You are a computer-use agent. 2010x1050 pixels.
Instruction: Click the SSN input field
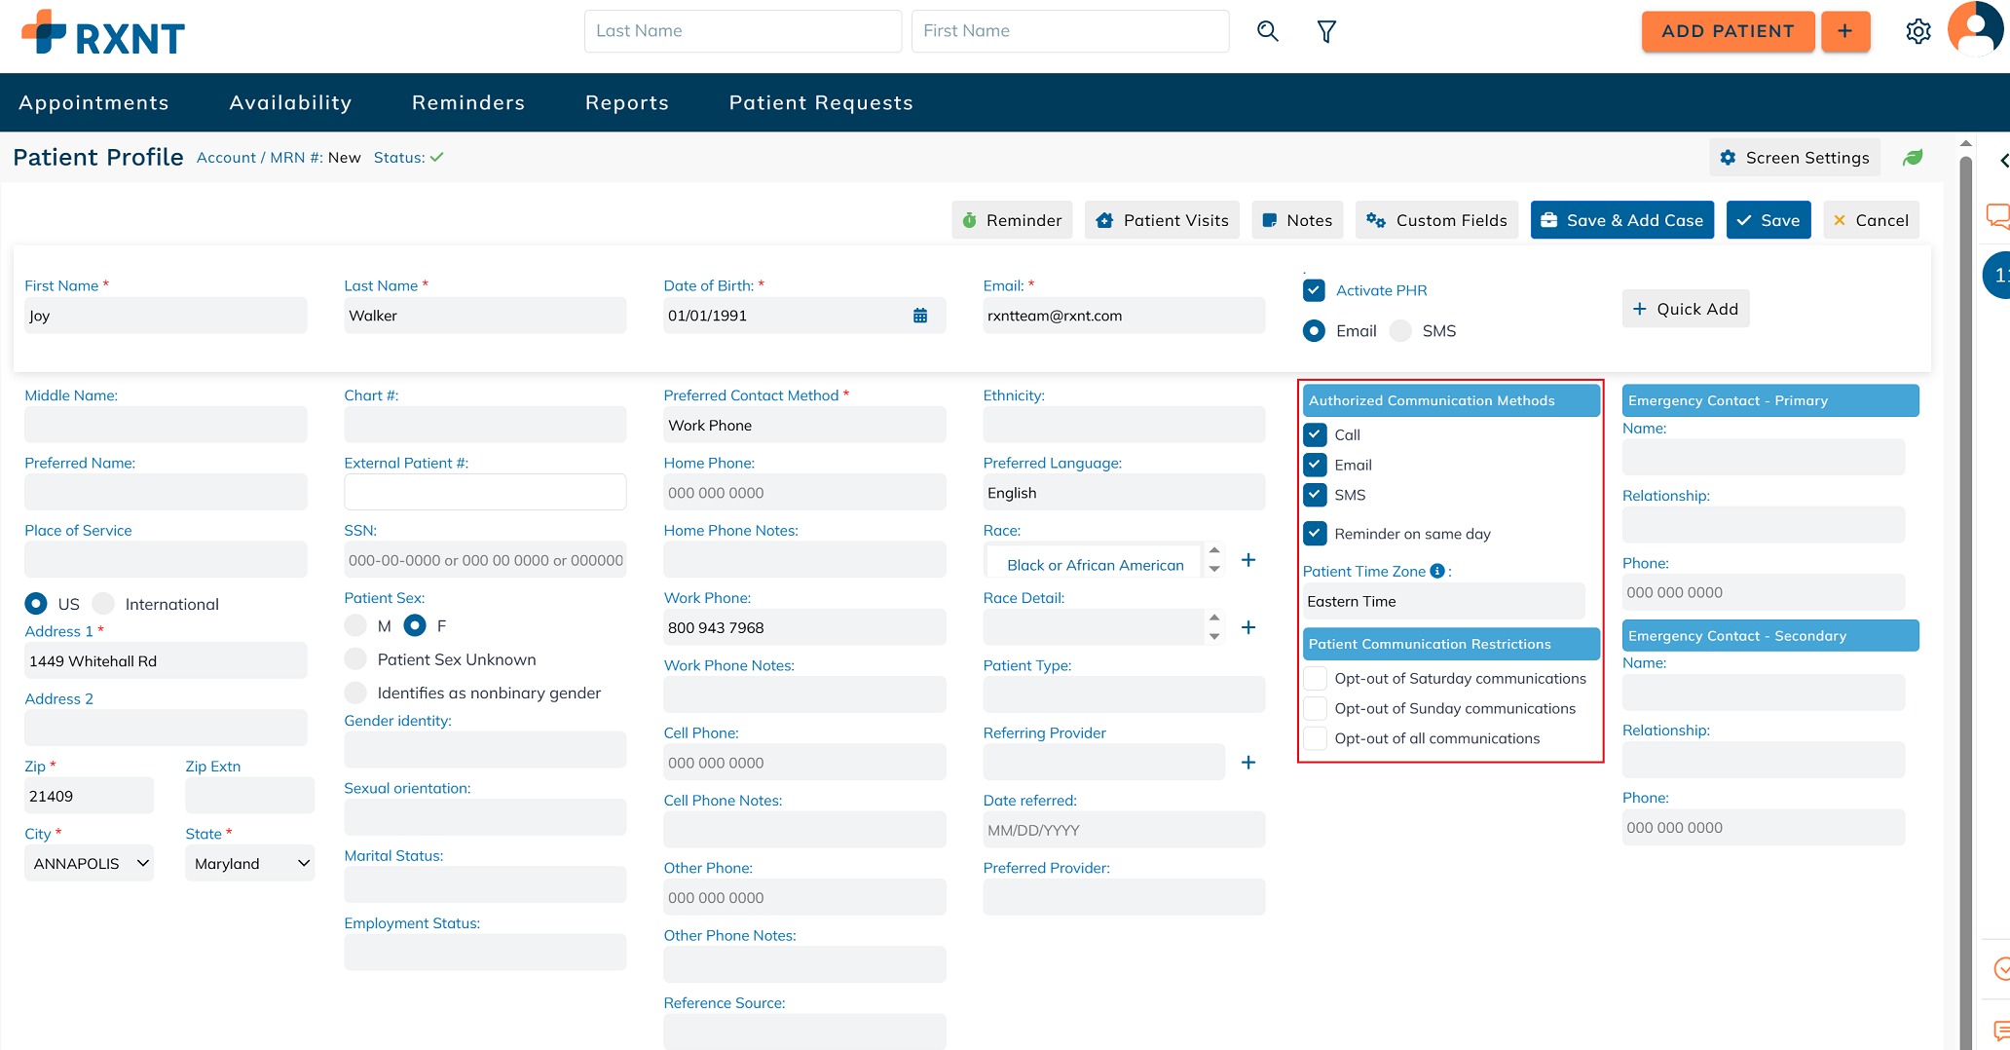tap(485, 560)
